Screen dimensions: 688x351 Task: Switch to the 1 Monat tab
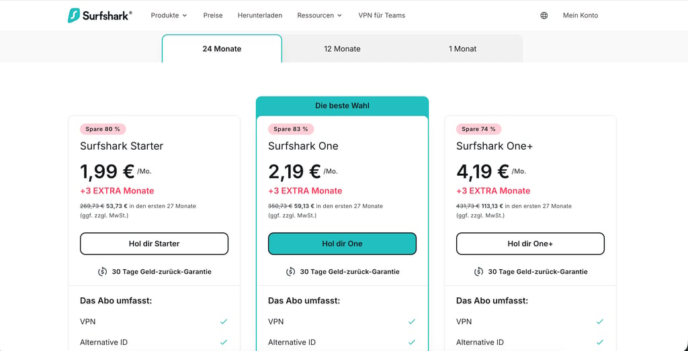(462, 48)
